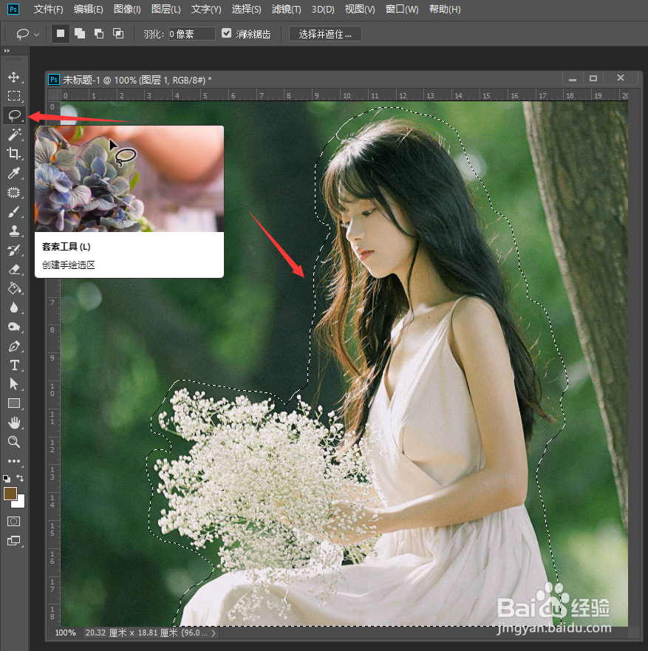648x651 pixels.
Task: Select the Eraser tool
Action: tap(14, 270)
